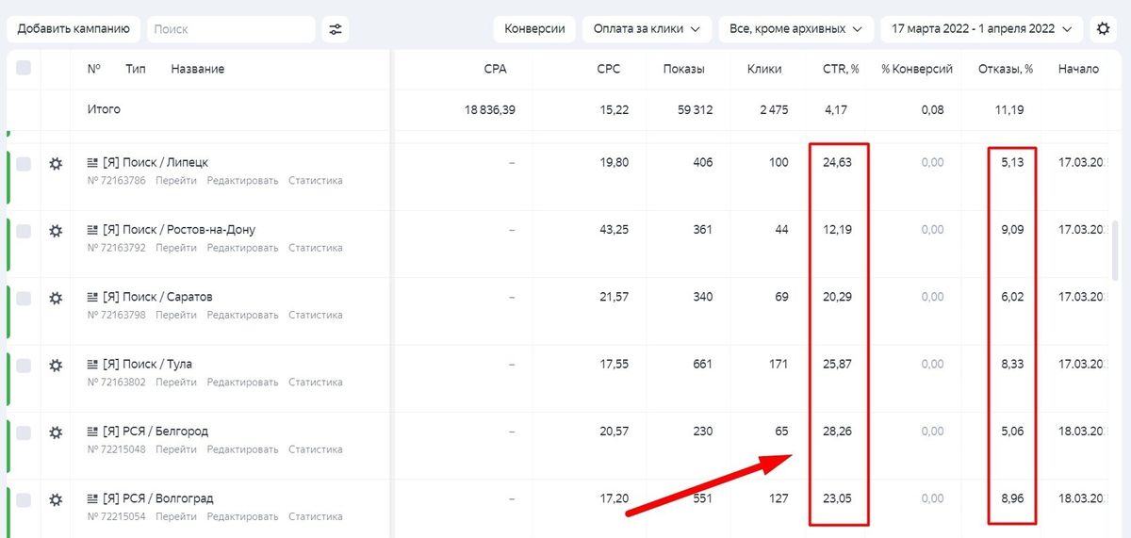This screenshot has height=538, width=1131.
Task: Click campaign type icon for РСЯ / Белгород
Action: [92, 432]
